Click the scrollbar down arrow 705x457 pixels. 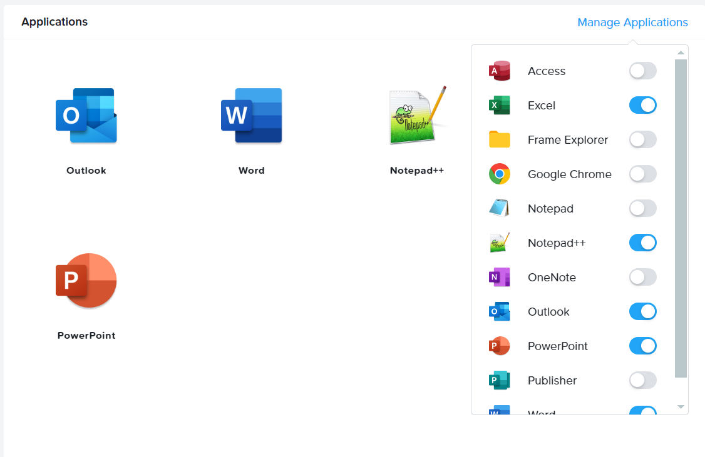coord(681,406)
